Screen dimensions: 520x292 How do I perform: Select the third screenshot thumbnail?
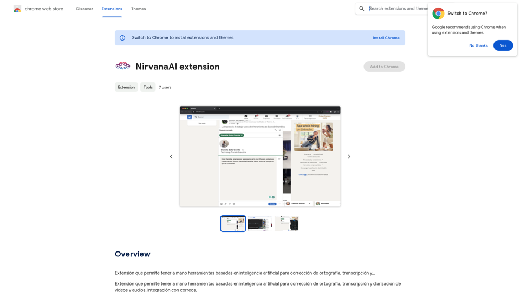(x=287, y=223)
